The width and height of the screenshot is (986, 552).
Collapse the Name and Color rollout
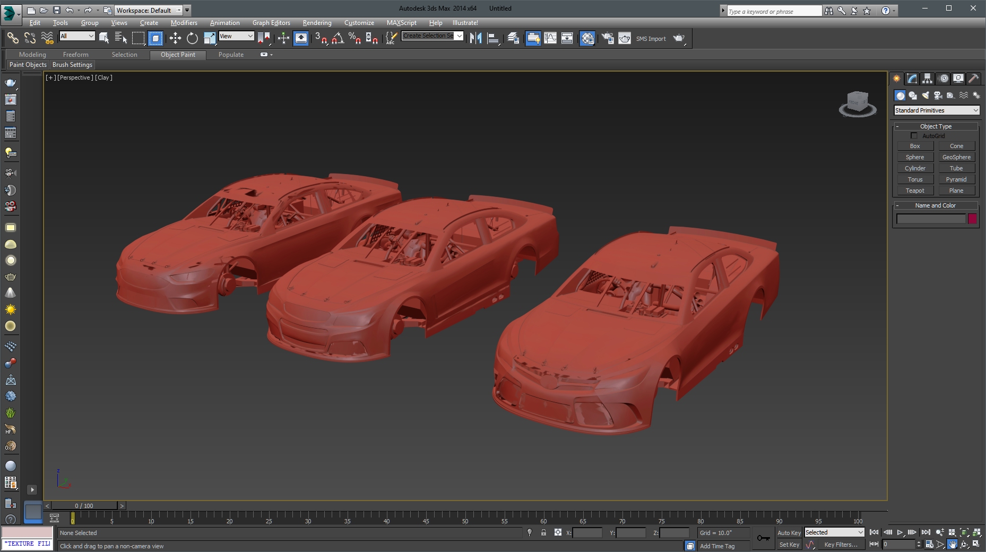pos(936,205)
